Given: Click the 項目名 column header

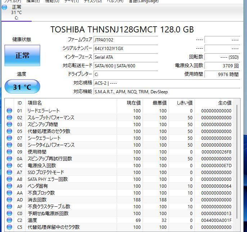Looking at the screenshot, I should (71, 103).
